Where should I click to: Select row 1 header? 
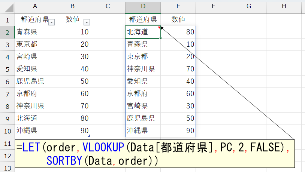coord(7,20)
